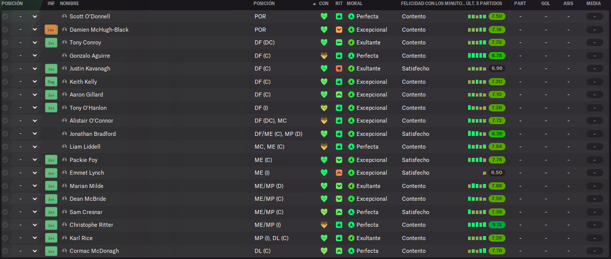Toggle the selection check for Dean McBride
Screen dimensions: 611x259
[5, 199]
